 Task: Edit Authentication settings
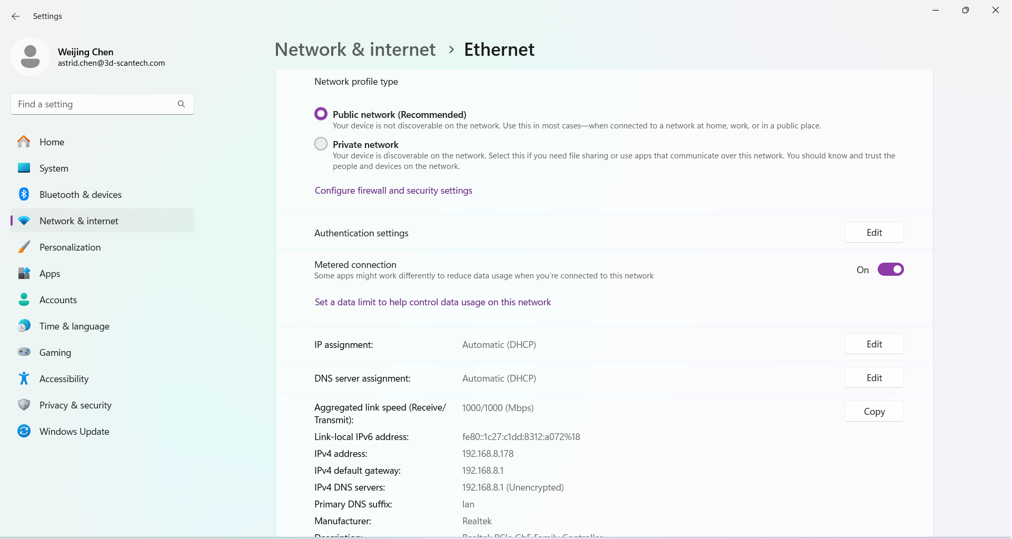874,233
